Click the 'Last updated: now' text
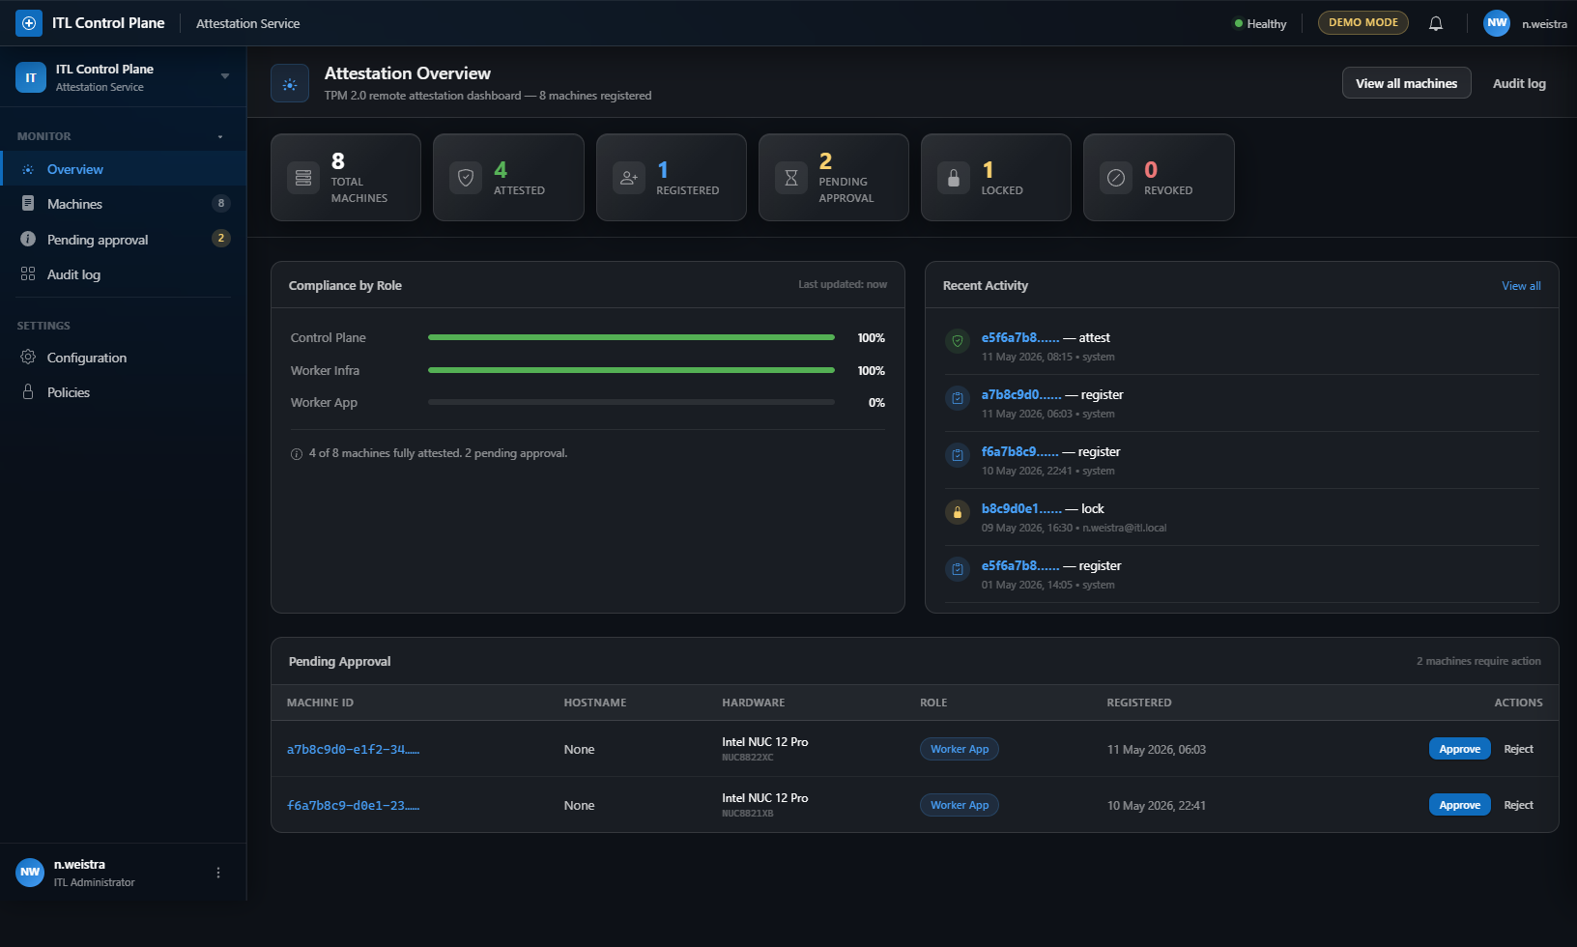The image size is (1577, 947). (843, 284)
